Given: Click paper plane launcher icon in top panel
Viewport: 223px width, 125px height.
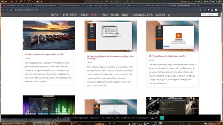Looking at the screenshot, I should 21,1.
